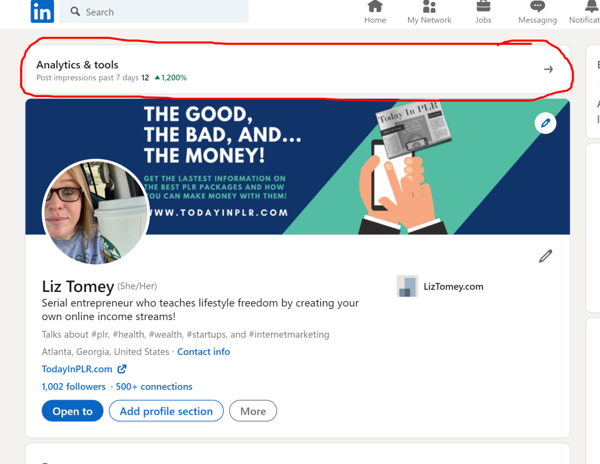Open the LizTomey.com company link

pyautogui.click(x=454, y=286)
